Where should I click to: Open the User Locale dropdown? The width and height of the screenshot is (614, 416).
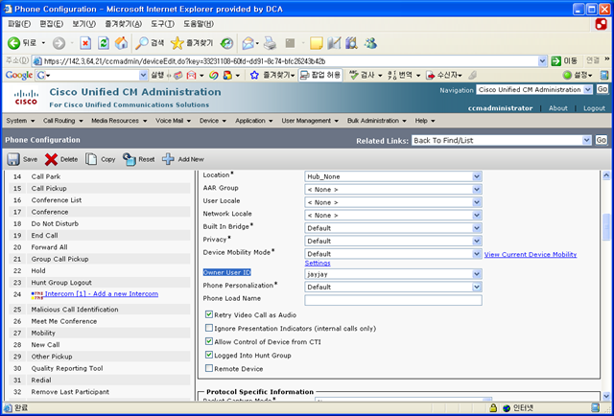(393, 202)
